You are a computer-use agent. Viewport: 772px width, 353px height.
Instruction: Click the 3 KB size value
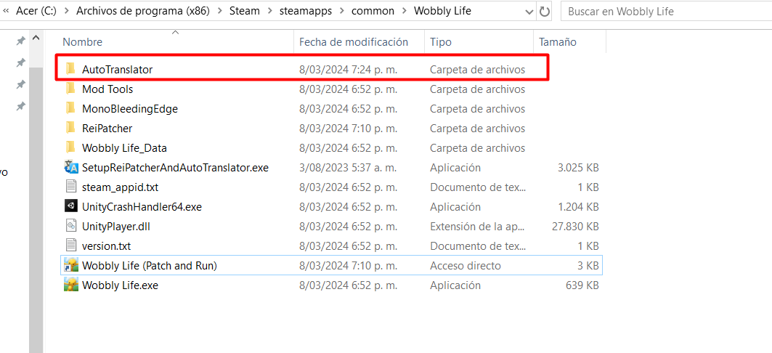(x=588, y=265)
